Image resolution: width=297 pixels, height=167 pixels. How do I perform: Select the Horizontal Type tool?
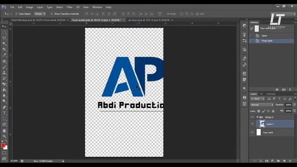[4, 113]
